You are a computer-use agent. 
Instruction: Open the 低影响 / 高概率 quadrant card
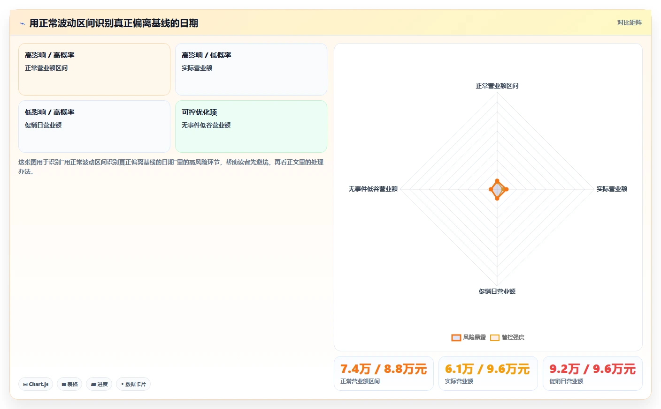point(94,126)
